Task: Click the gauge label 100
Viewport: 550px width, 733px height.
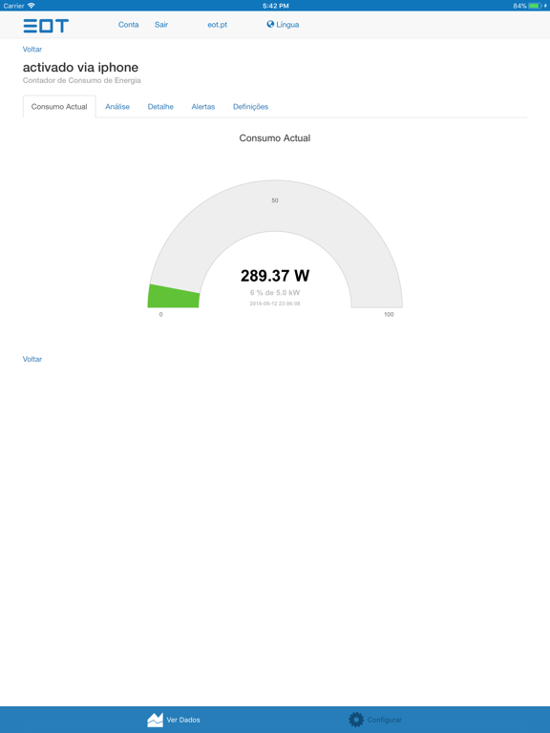Action: pyautogui.click(x=389, y=314)
